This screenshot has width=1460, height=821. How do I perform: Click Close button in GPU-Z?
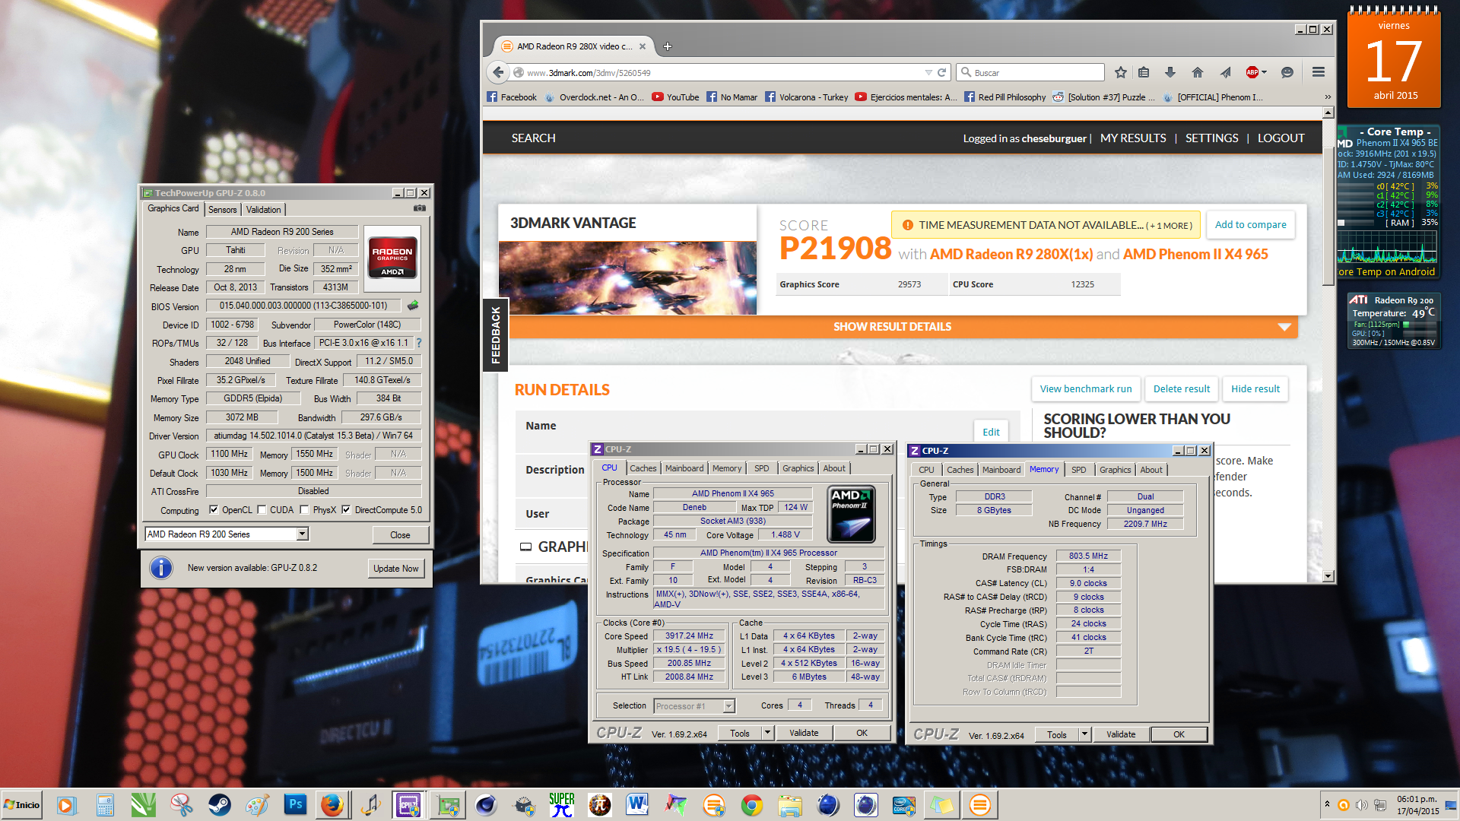[400, 535]
